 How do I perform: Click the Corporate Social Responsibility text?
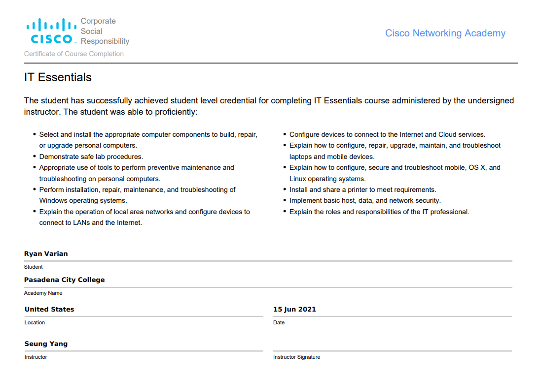tap(105, 31)
